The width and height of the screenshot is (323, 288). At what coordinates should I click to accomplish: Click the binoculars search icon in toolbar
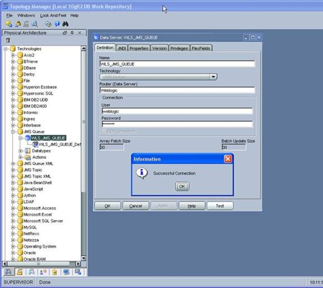click(65, 24)
